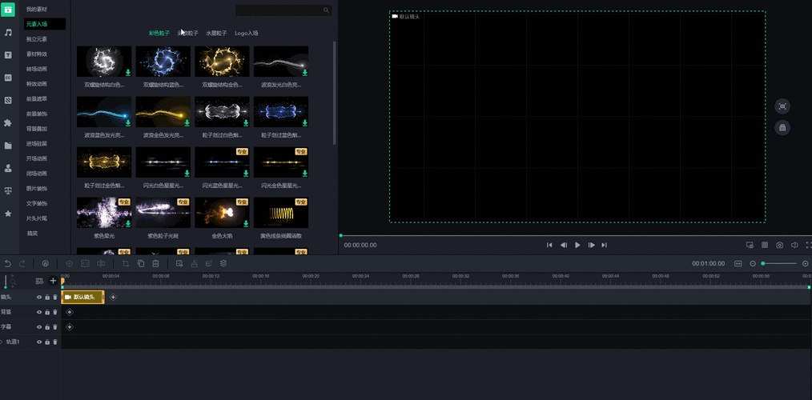The image size is (812, 400).
Task: Hide the 镜头 track with eye icon
Action: click(x=39, y=297)
